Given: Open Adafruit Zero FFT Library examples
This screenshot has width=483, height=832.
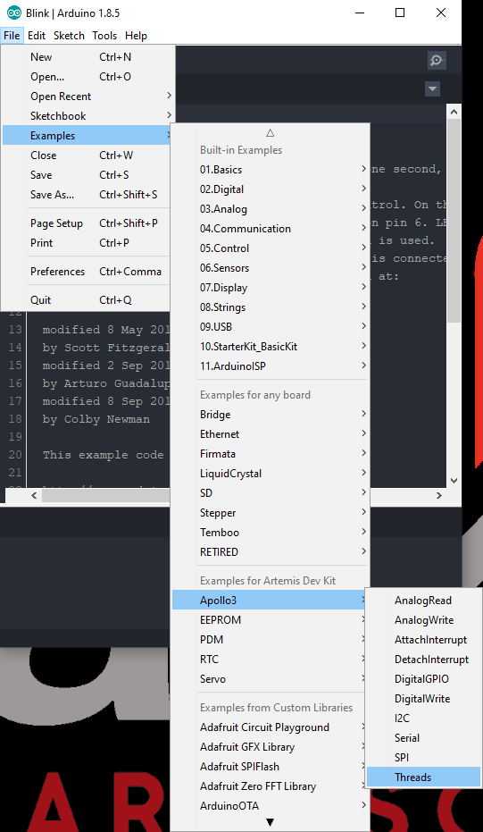Looking at the screenshot, I should tap(270, 786).
